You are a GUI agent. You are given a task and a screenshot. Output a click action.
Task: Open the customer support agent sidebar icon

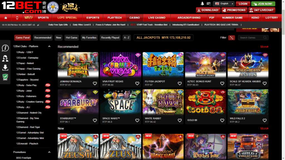tap(5, 58)
